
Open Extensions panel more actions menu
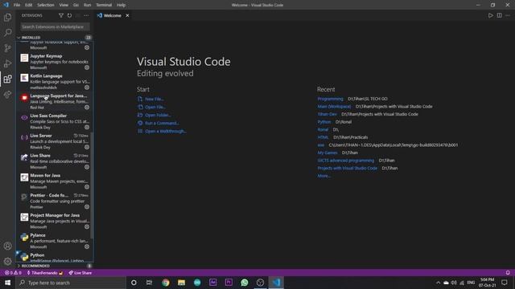pos(86,15)
